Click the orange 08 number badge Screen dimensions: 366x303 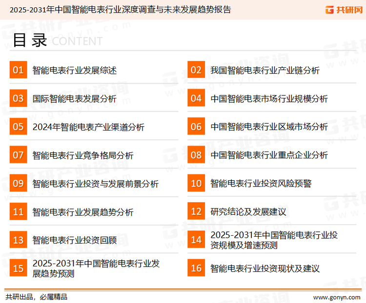[196, 155]
